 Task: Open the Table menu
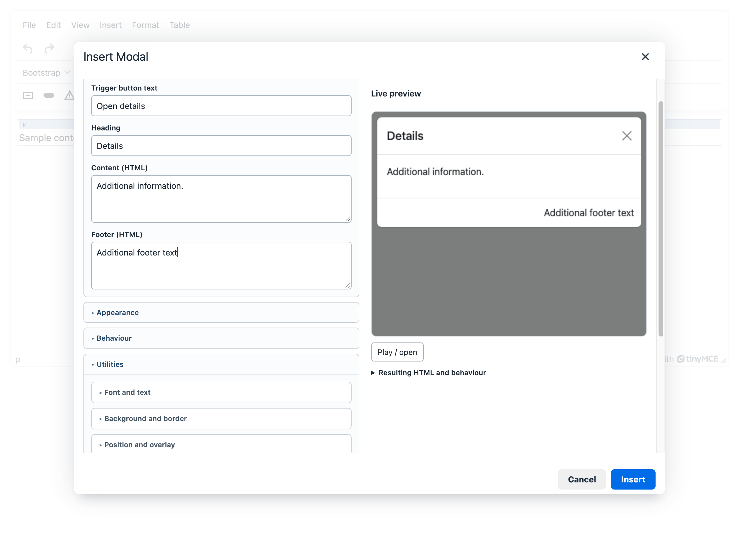[180, 25]
